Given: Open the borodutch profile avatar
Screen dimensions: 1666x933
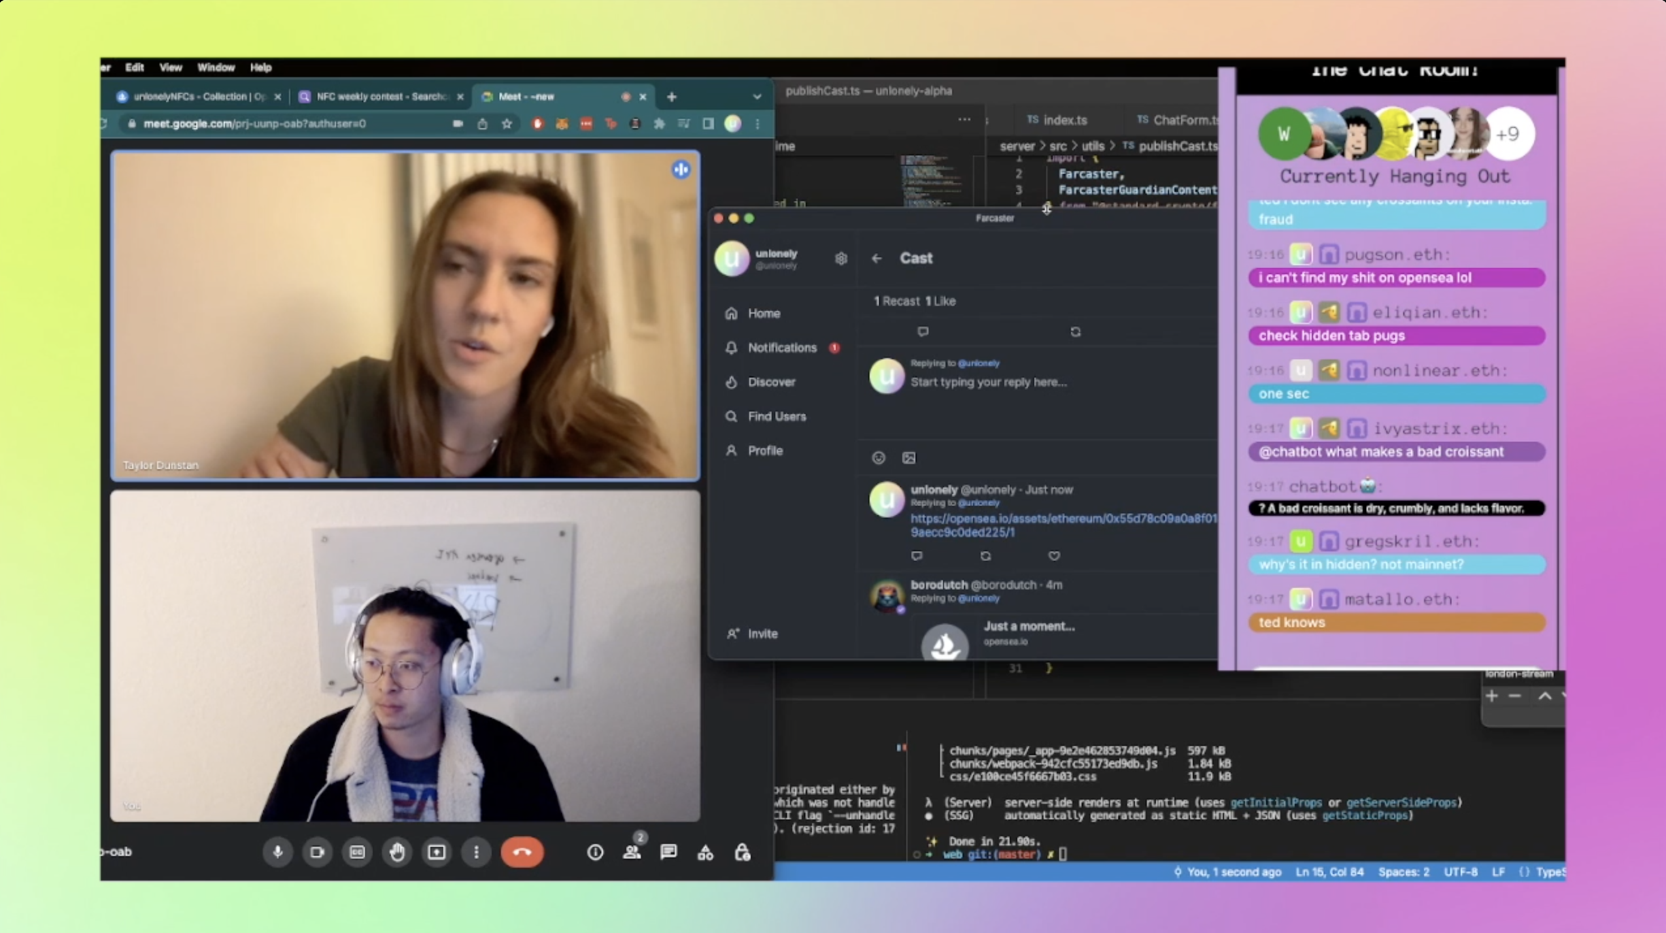Looking at the screenshot, I should pos(887,595).
